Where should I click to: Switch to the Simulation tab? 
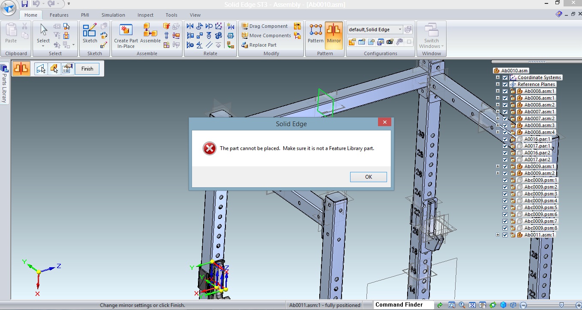pyautogui.click(x=113, y=15)
